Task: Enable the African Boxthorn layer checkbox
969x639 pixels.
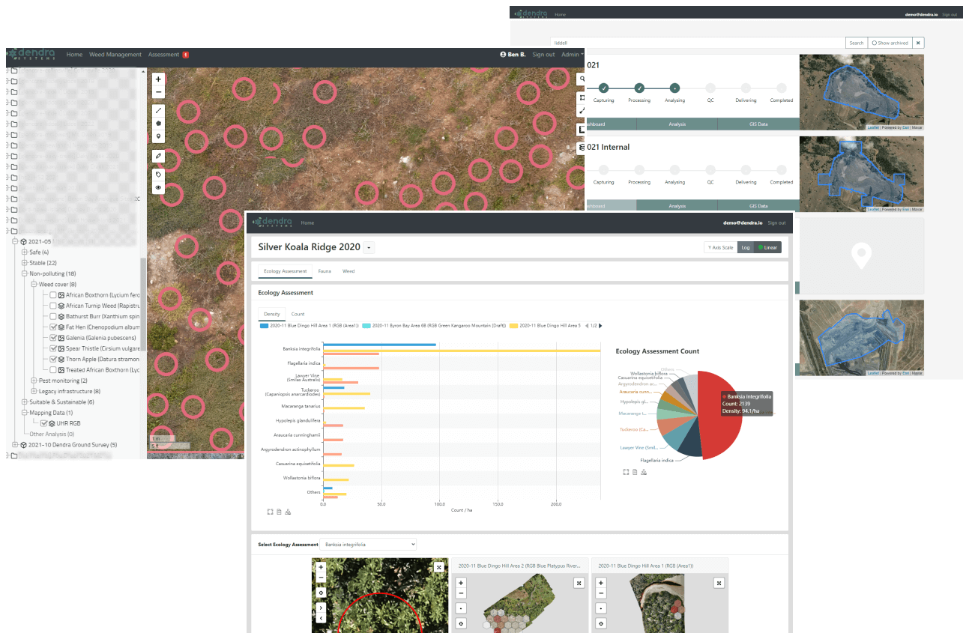Action: pyautogui.click(x=53, y=295)
